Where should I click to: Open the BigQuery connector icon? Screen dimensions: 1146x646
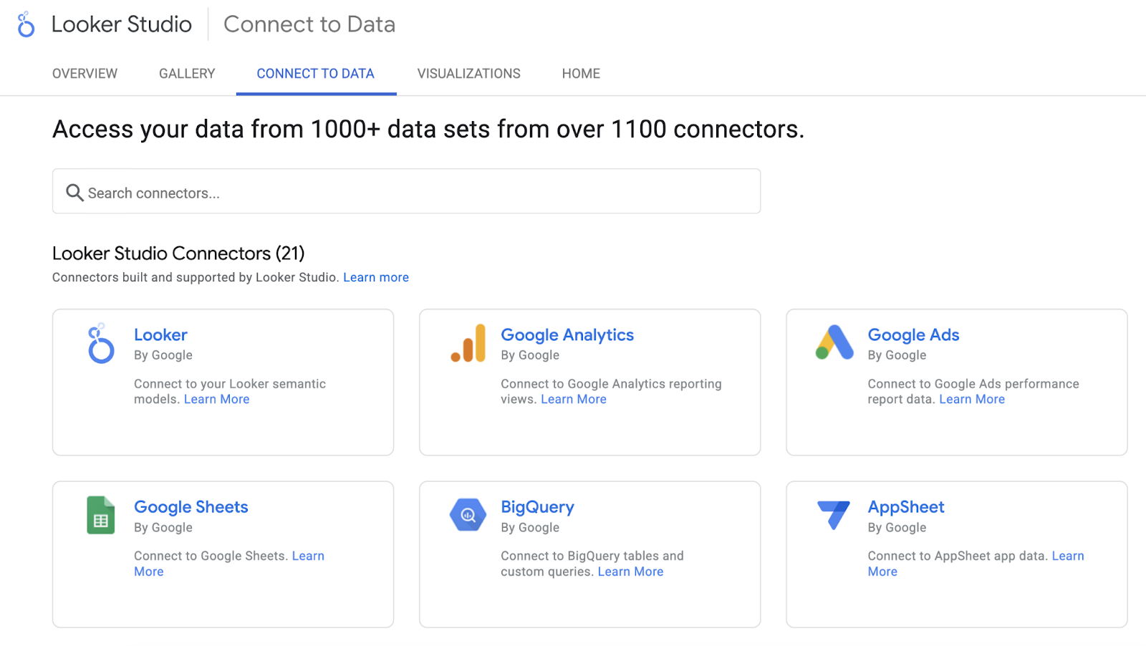click(467, 515)
